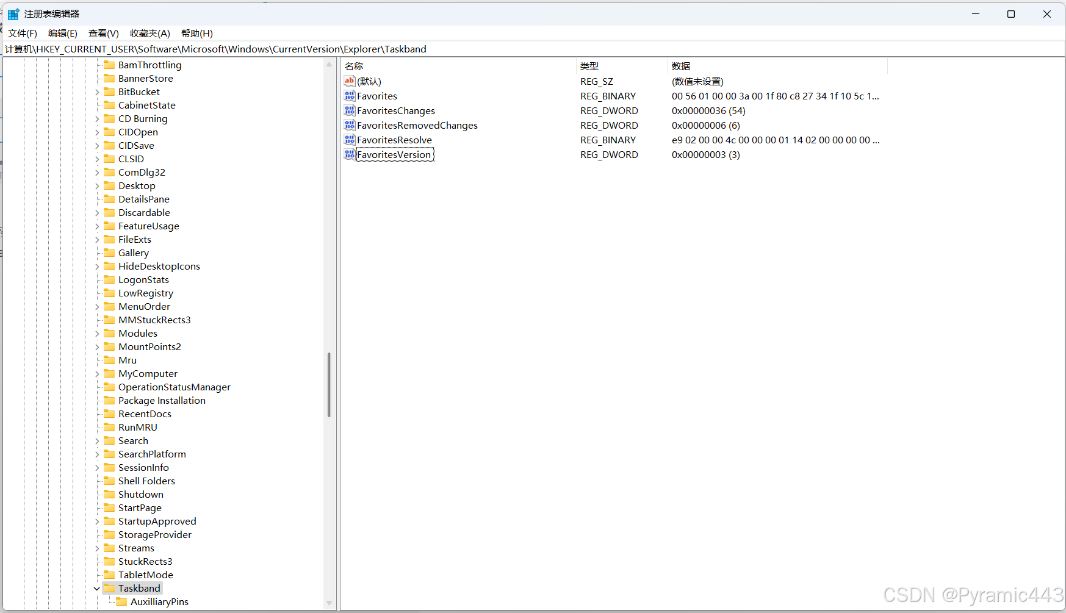
Task: Click the Registry Editor app icon in title bar
Action: tap(13, 14)
